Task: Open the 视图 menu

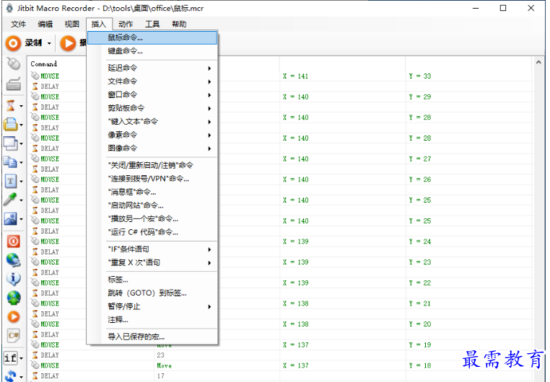Action: pyautogui.click(x=71, y=25)
